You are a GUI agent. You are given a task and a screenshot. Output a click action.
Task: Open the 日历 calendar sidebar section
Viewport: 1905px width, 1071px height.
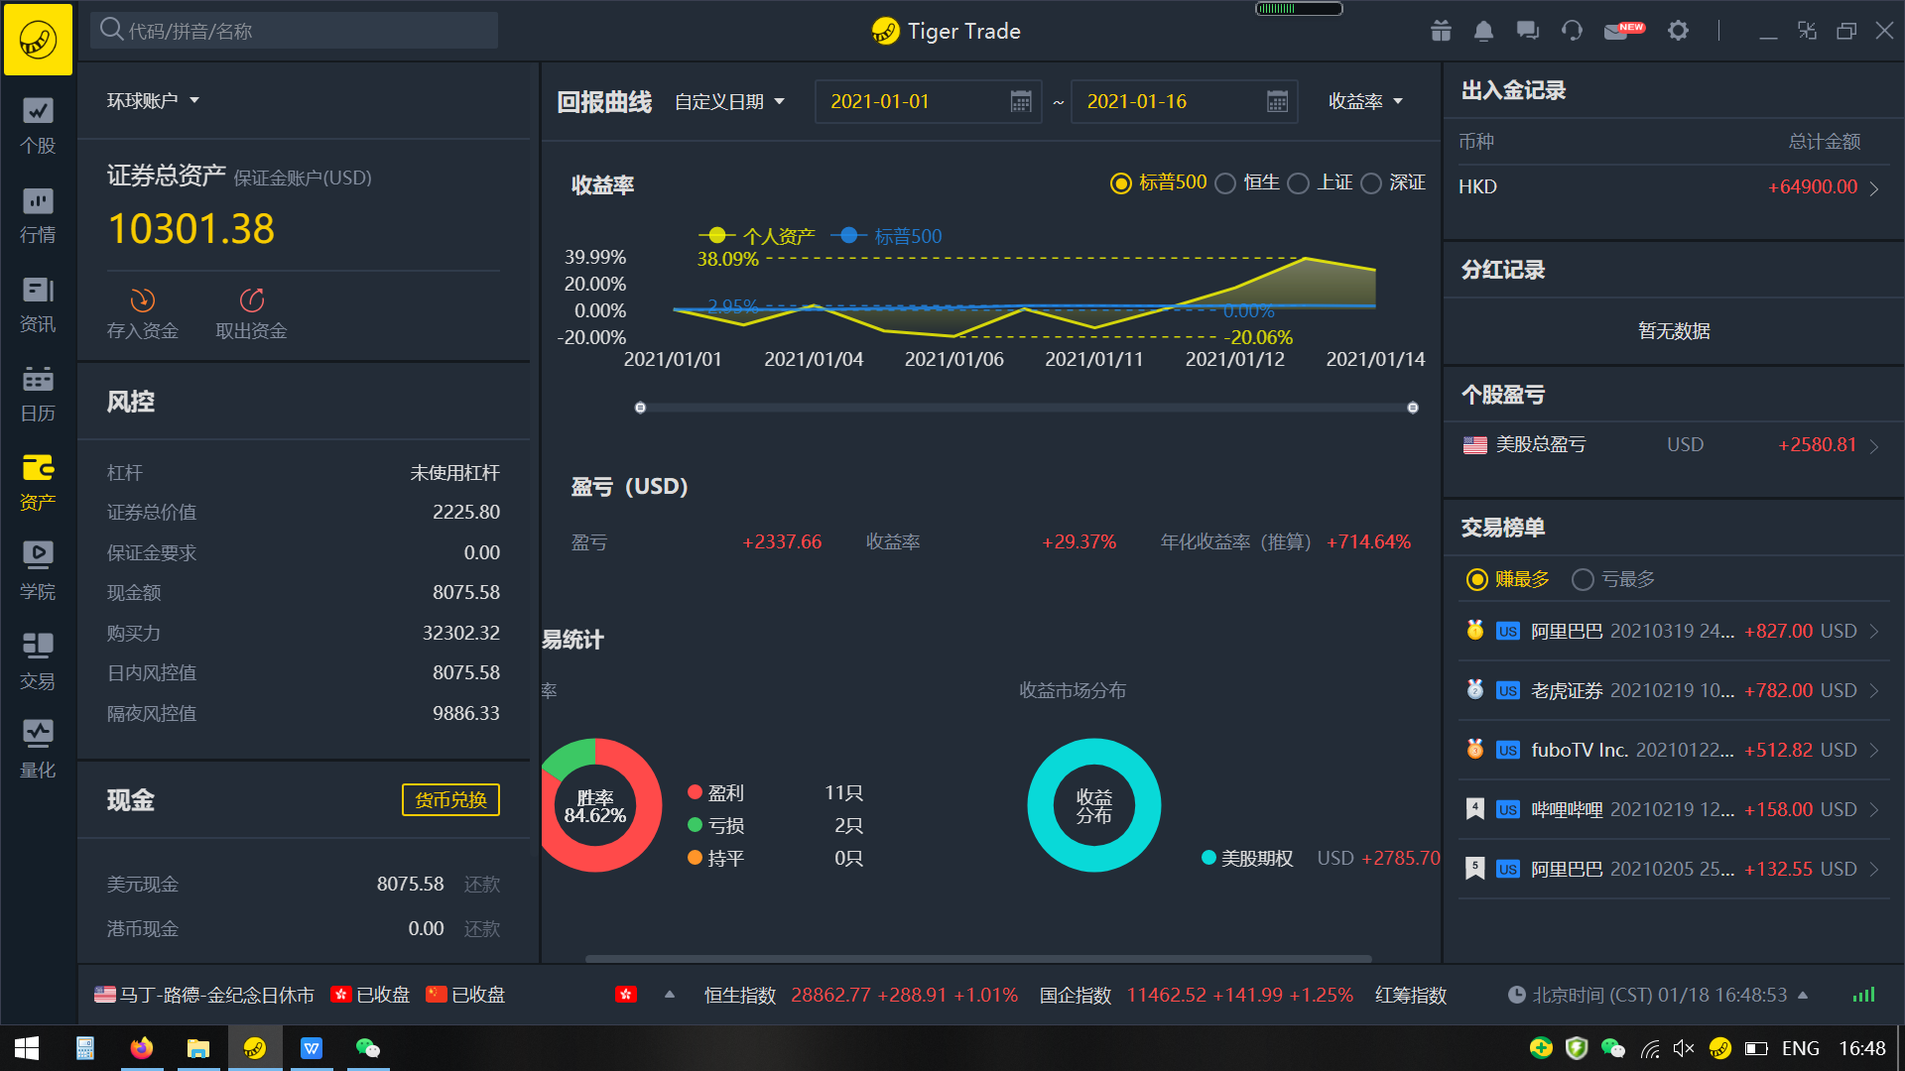click(x=38, y=394)
